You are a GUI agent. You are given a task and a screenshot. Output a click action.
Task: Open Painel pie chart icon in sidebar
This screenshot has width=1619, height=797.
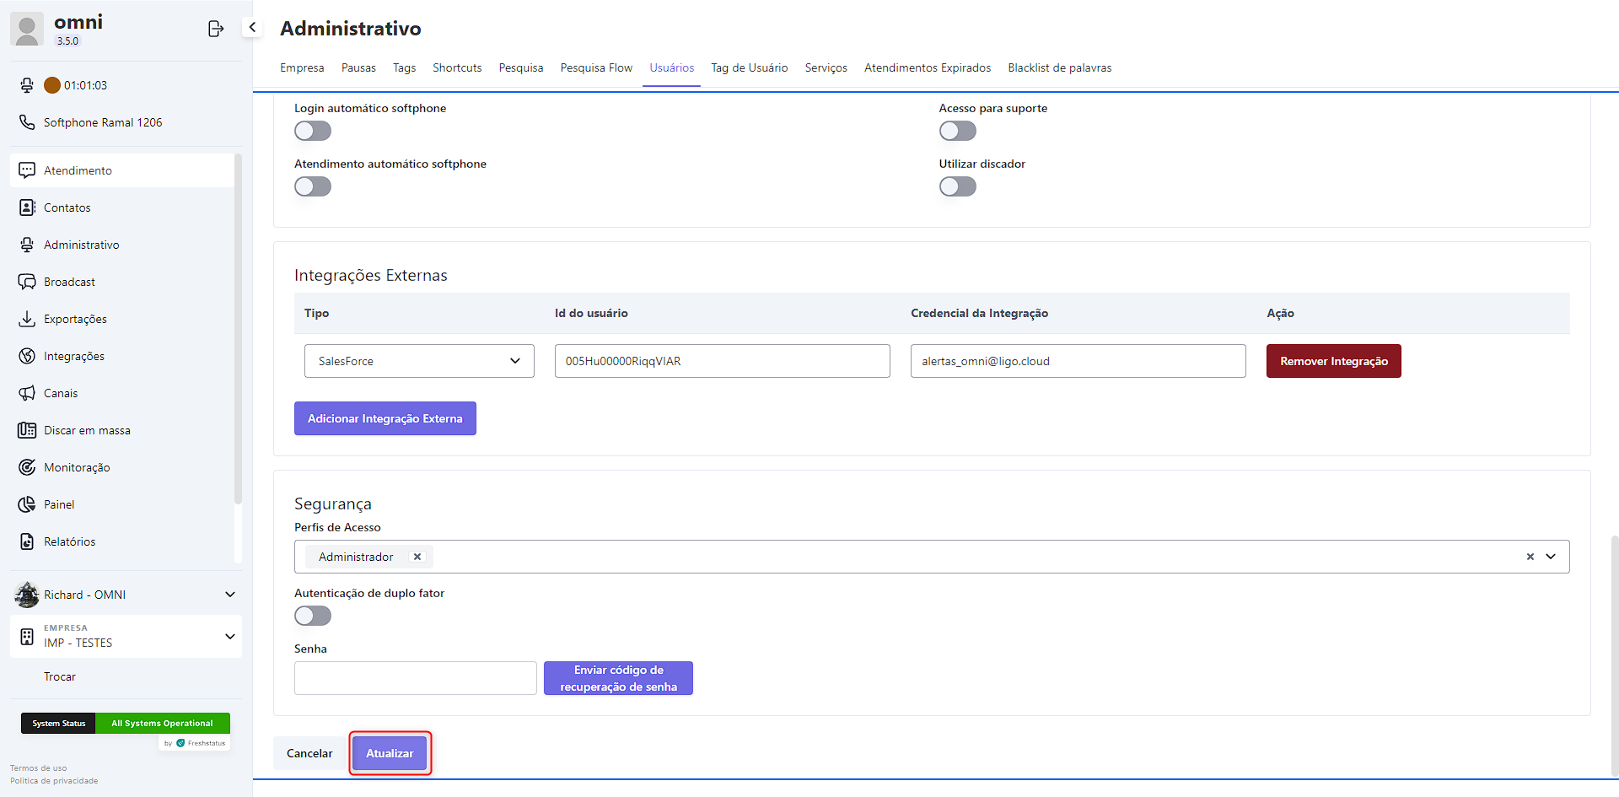point(27,504)
